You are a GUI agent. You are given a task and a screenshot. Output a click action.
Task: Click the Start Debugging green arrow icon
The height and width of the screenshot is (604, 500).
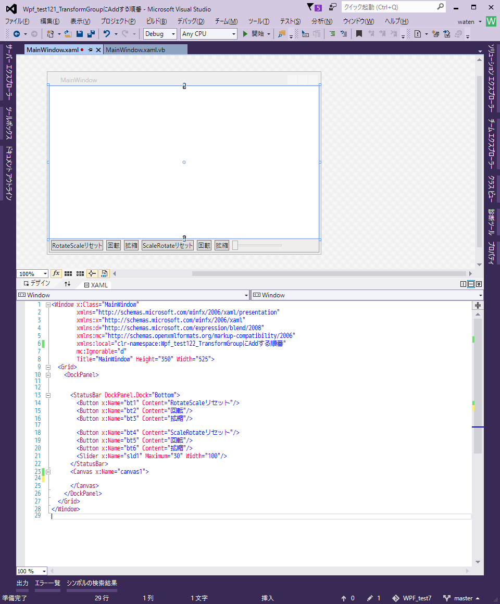pyautogui.click(x=245, y=35)
